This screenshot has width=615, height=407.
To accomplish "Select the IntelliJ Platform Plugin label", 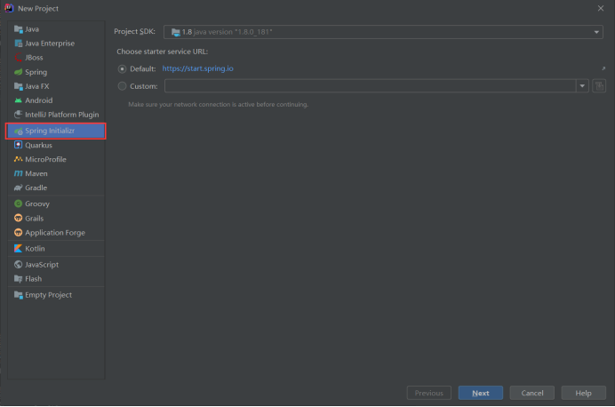I will pos(62,115).
